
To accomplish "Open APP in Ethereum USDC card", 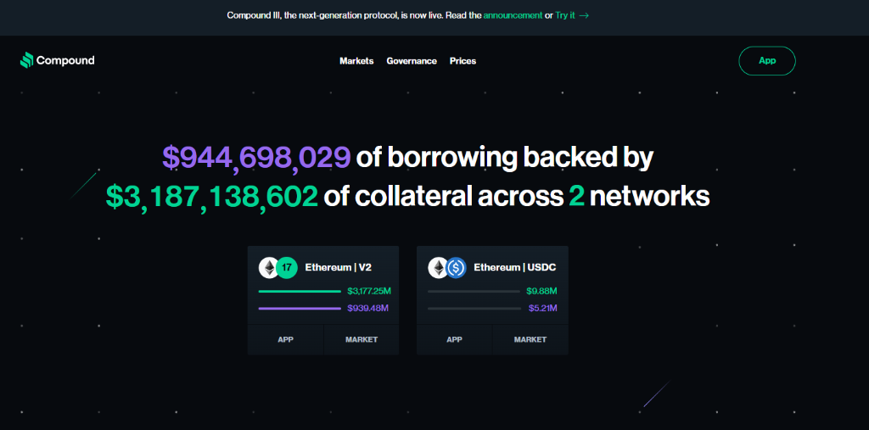I will point(455,340).
